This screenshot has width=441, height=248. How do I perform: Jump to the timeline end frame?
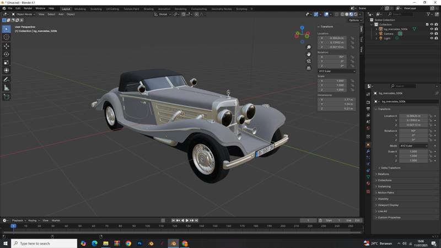(x=197, y=220)
